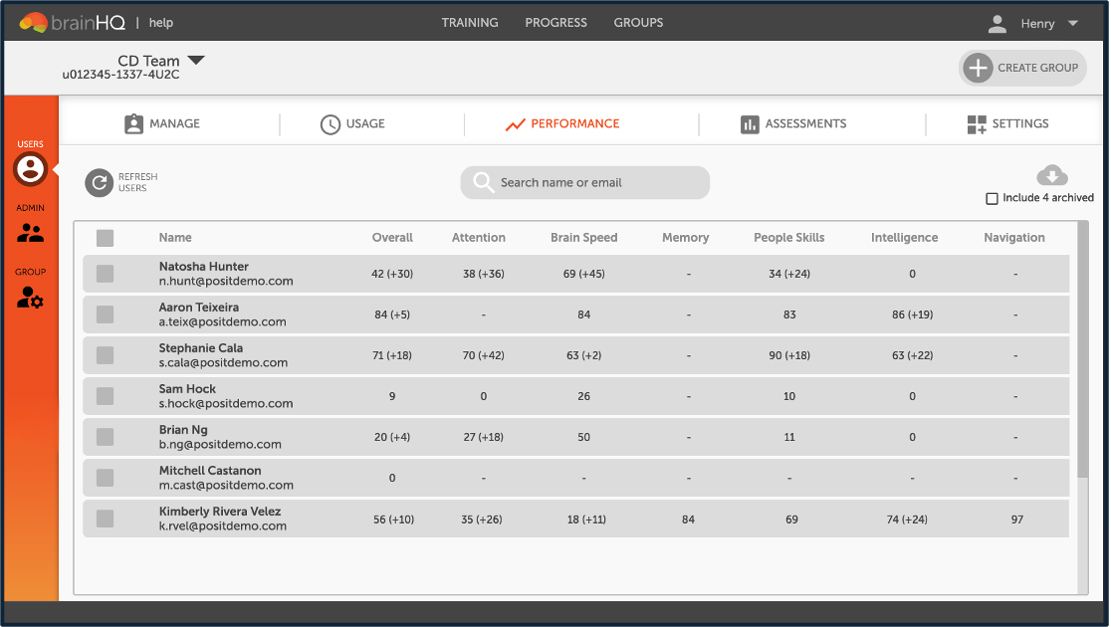The height and width of the screenshot is (627, 1111).
Task: Click the Manage clipboard icon
Action: [x=134, y=124]
